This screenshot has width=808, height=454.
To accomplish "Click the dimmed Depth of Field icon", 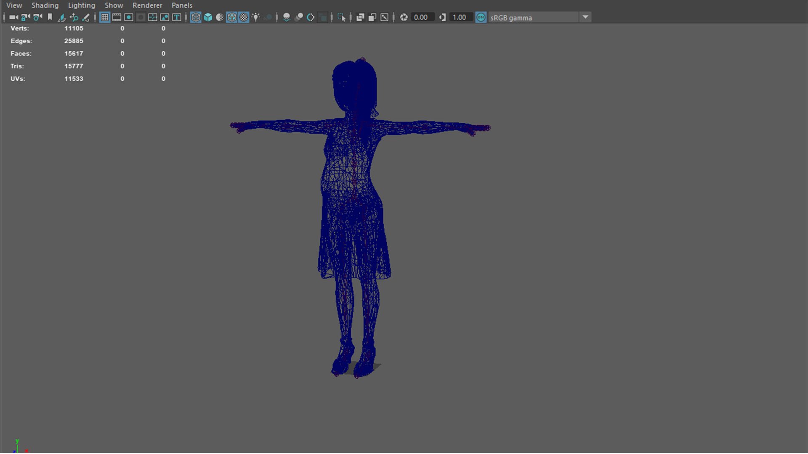I will click(x=323, y=17).
